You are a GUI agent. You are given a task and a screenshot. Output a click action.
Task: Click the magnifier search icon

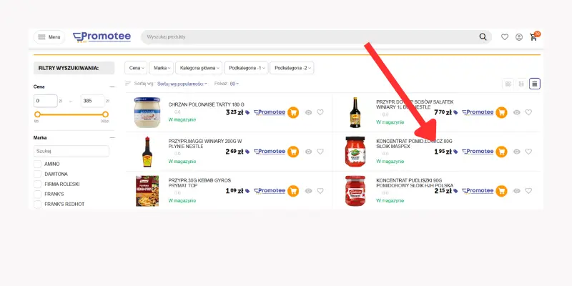[483, 37]
